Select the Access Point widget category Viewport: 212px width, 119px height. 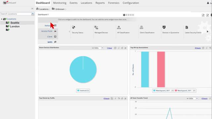(x=48, y=31)
